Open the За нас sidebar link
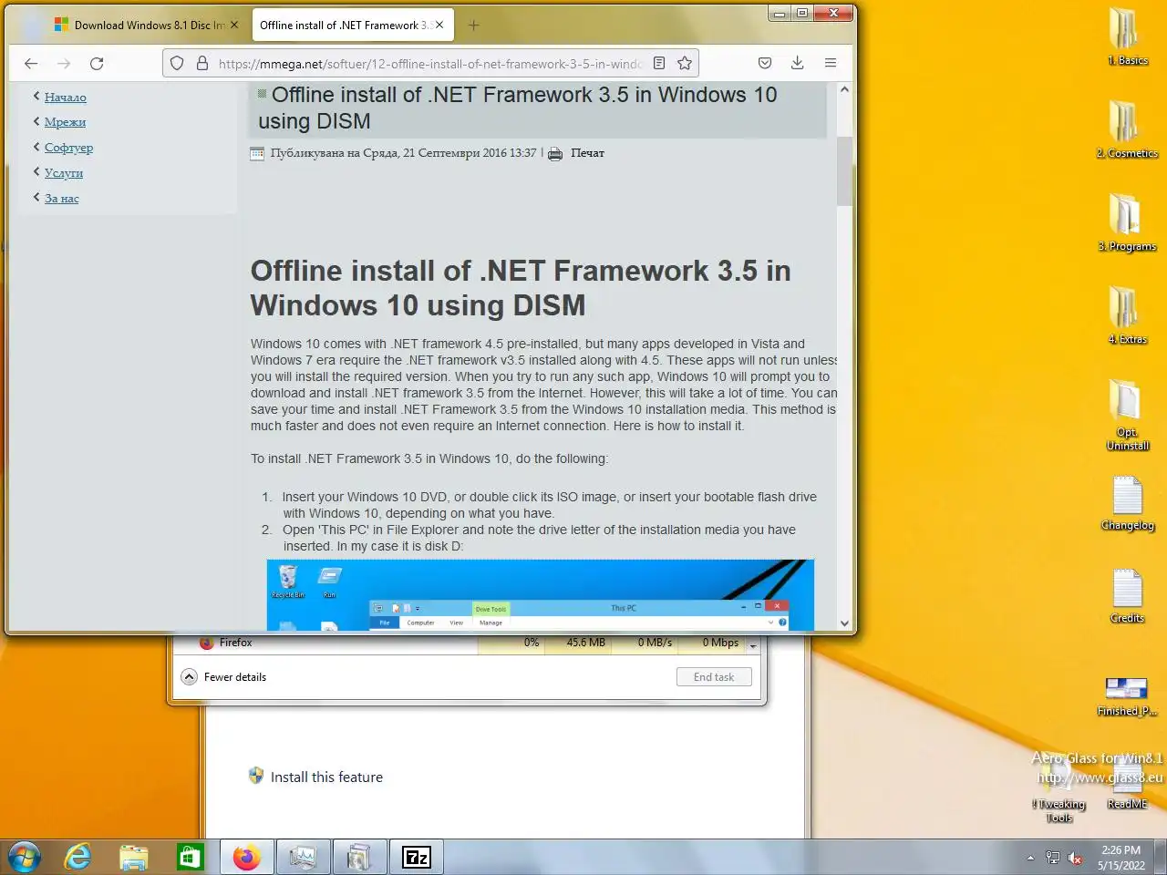This screenshot has width=1167, height=875. pyautogui.click(x=62, y=198)
